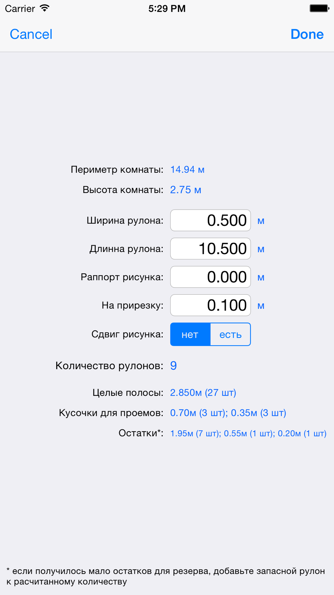Select the На прирезку input field
Screen dimensions: 334x595
click(x=210, y=305)
